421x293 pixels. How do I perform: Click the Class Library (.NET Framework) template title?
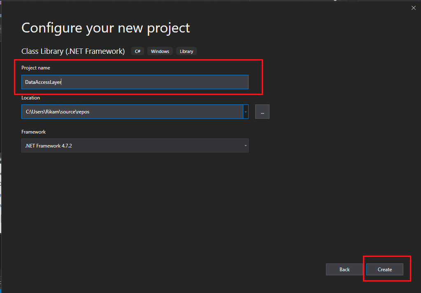(73, 51)
